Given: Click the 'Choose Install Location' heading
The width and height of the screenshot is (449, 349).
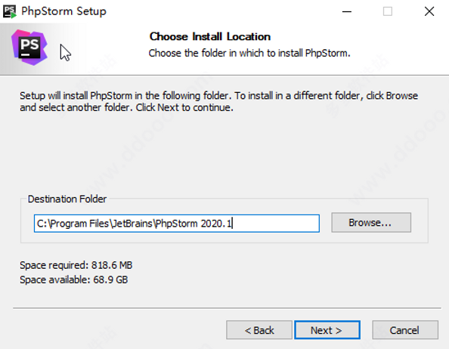Looking at the screenshot, I should (210, 36).
